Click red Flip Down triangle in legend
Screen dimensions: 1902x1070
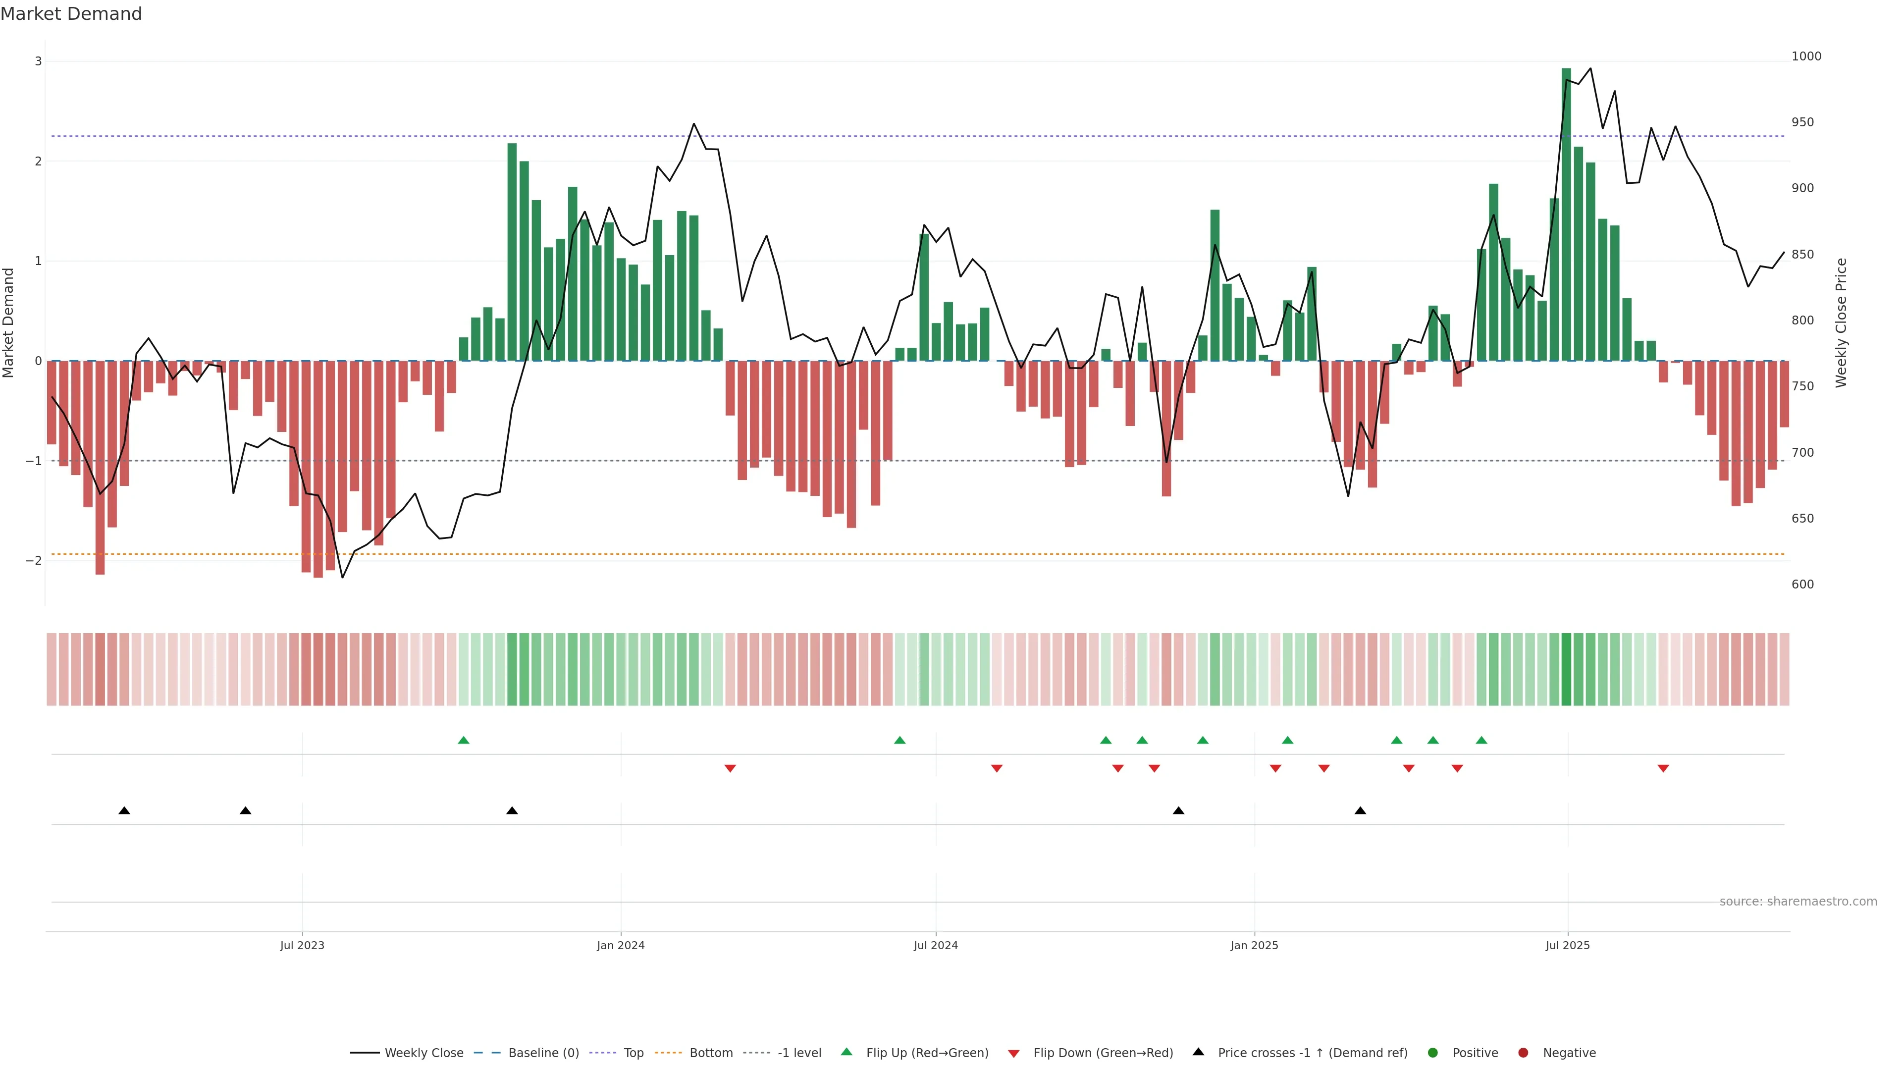point(1014,1054)
